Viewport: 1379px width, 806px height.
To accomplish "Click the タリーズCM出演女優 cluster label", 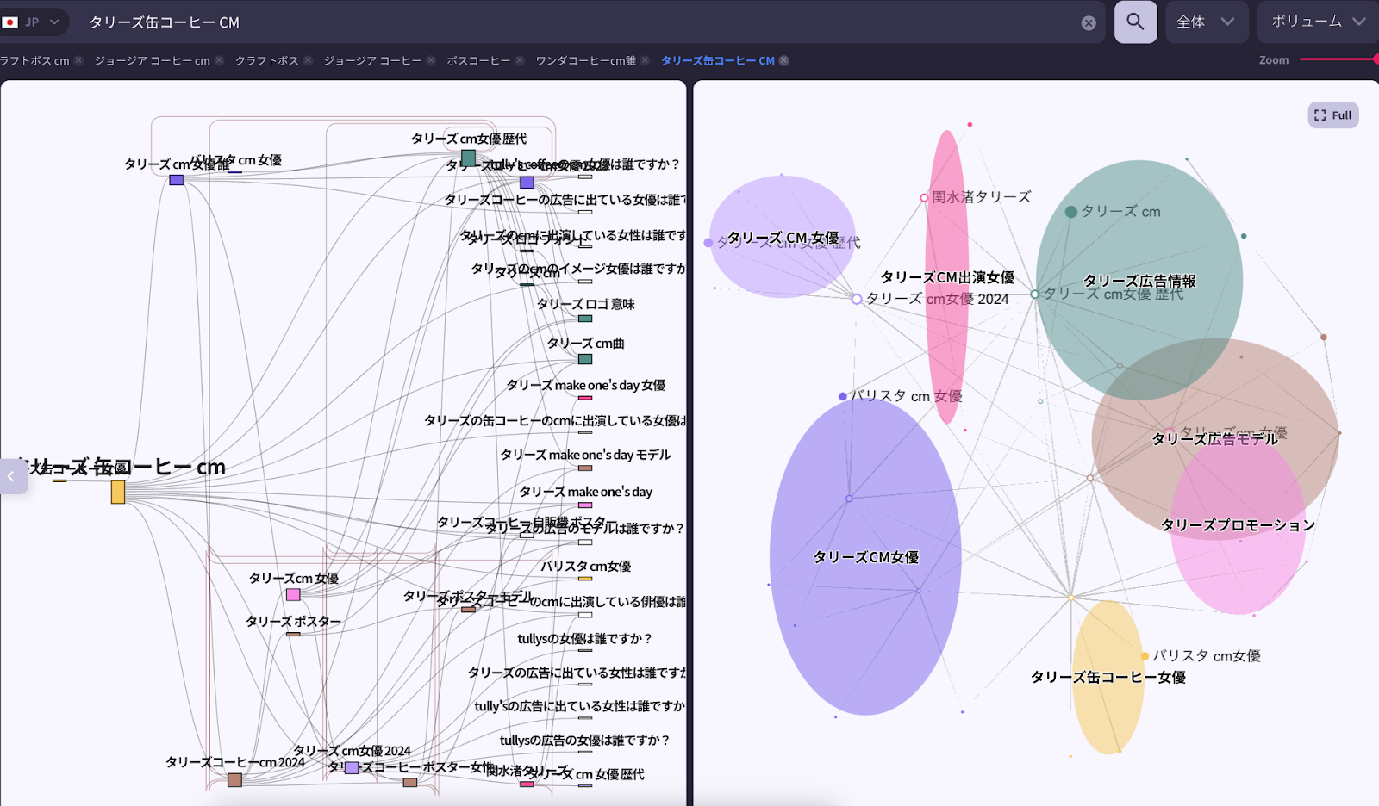I will pyautogui.click(x=947, y=277).
